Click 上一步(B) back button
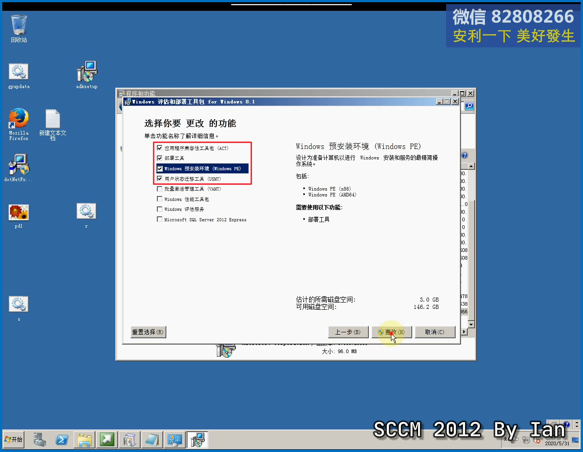The image size is (583, 452). click(348, 332)
